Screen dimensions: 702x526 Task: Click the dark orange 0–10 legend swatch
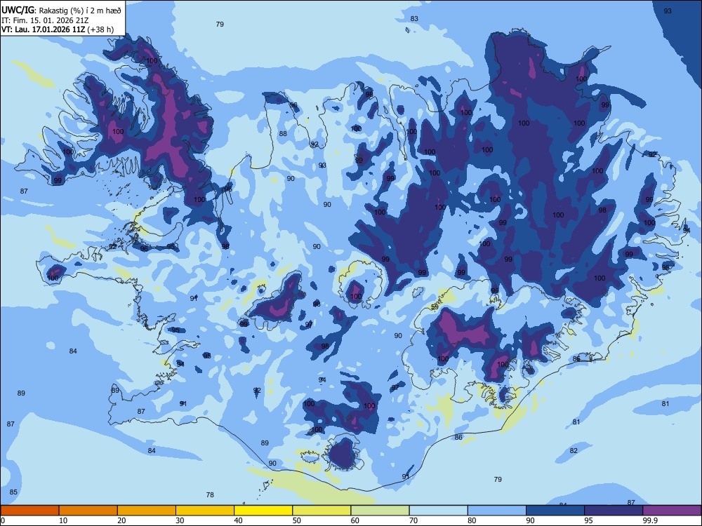[29, 511]
